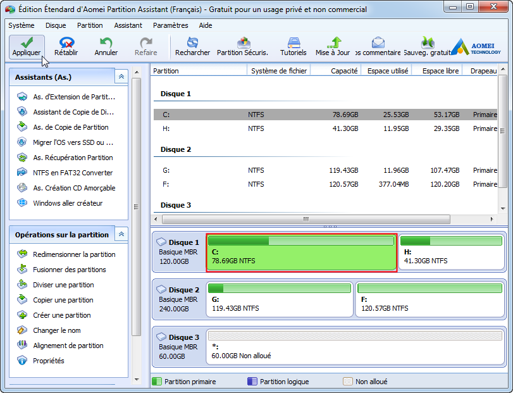Launch As. d'Extension de Partition wizard
The image size is (513, 393).
coord(66,97)
